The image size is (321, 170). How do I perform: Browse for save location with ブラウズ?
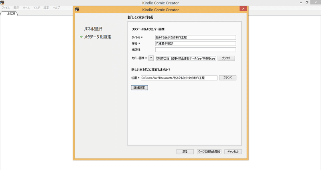[228, 78]
